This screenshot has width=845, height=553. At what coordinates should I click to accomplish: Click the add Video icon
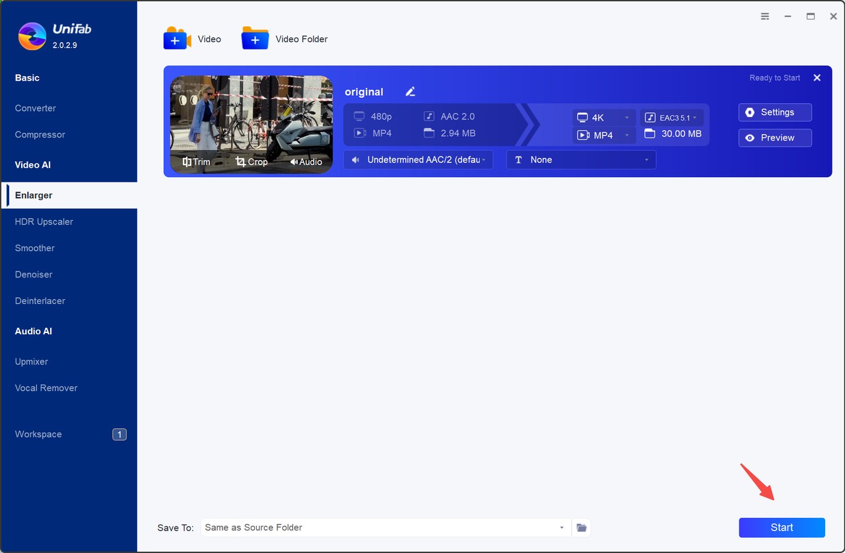click(x=176, y=39)
